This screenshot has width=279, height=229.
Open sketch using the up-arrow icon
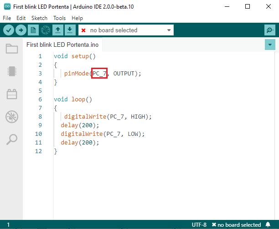point(58,30)
